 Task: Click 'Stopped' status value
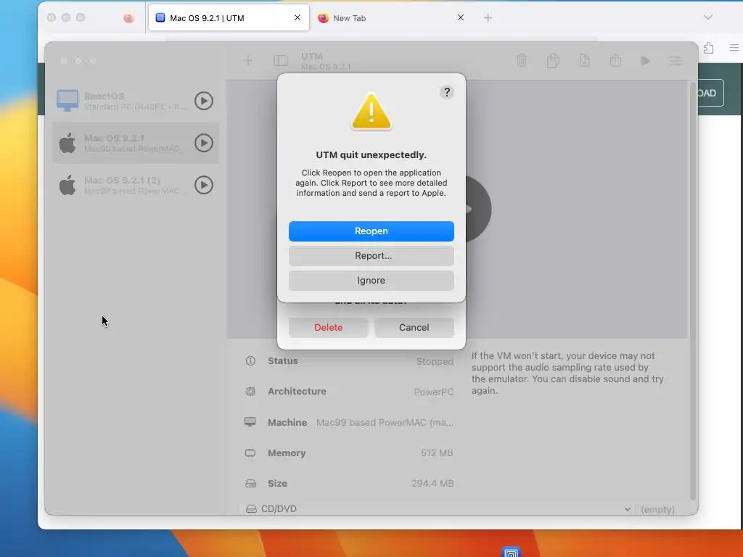pos(435,361)
